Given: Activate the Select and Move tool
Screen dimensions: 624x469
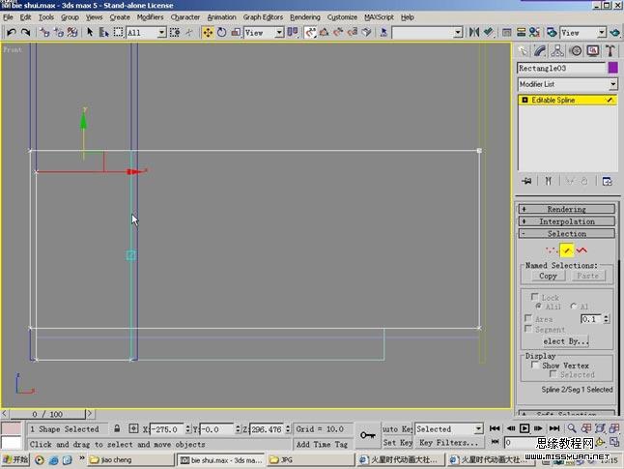Looking at the screenshot, I should [x=208, y=32].
